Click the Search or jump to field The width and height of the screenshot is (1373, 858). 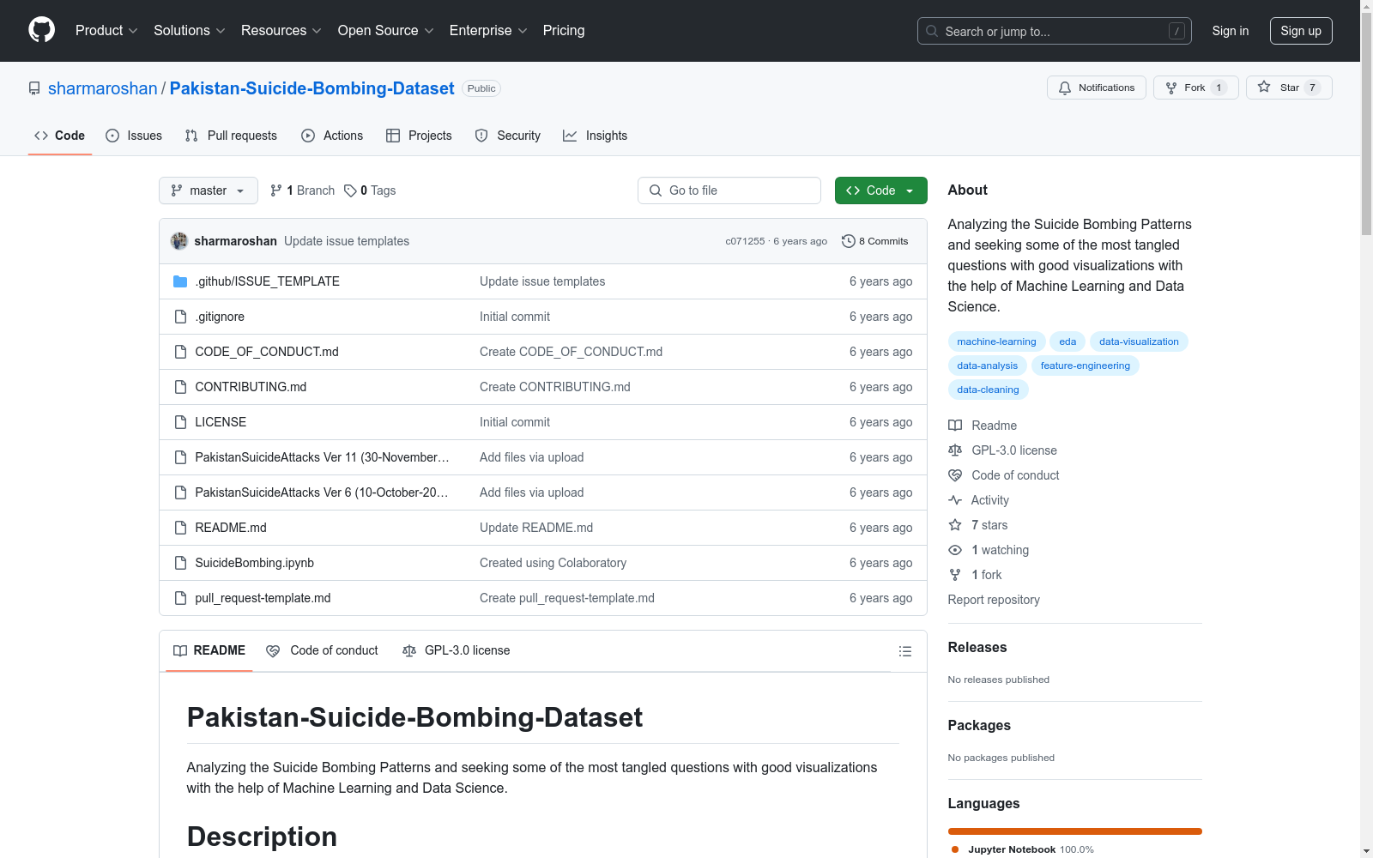tap(1055, 31)
